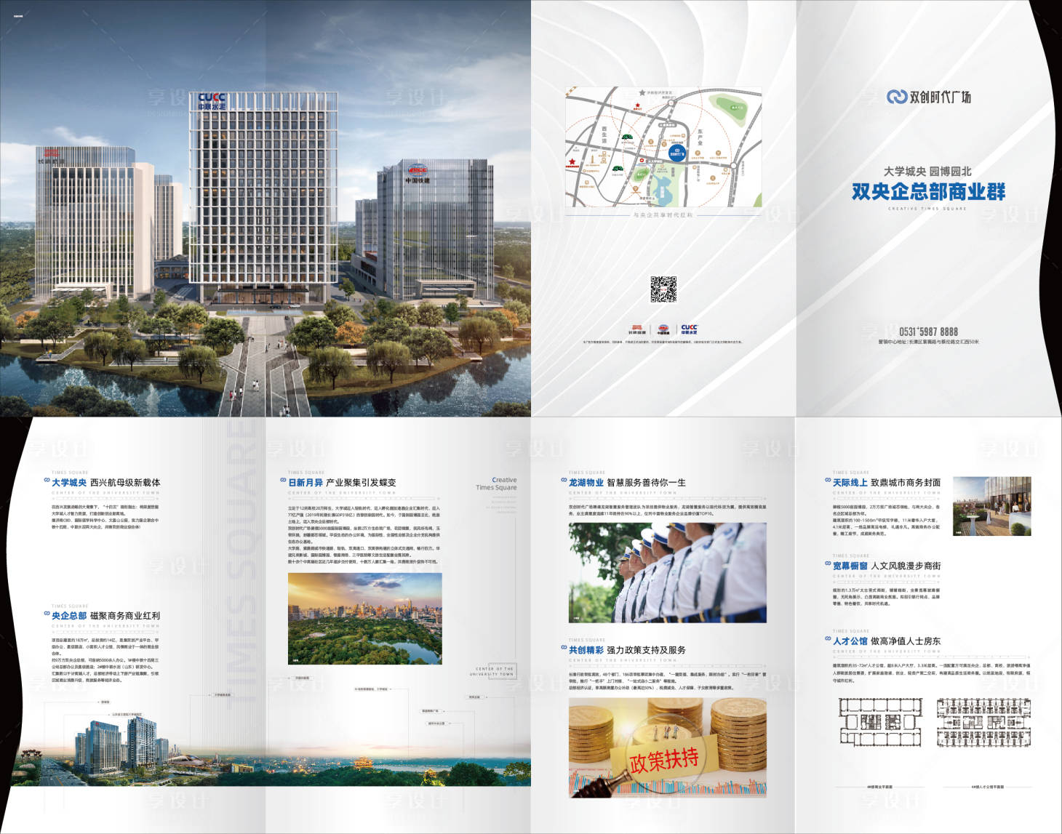
Task: Click the small blue icon before 宽幕橱窗 heading
Action: [x=828, y=563]
